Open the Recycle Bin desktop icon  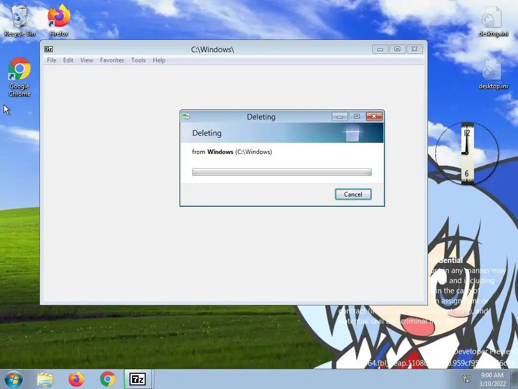click(20, 20)
